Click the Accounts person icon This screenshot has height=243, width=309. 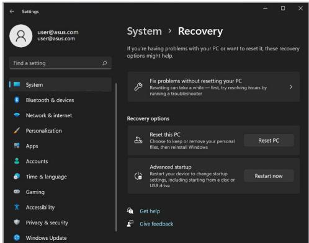click(x=17, y=161)
